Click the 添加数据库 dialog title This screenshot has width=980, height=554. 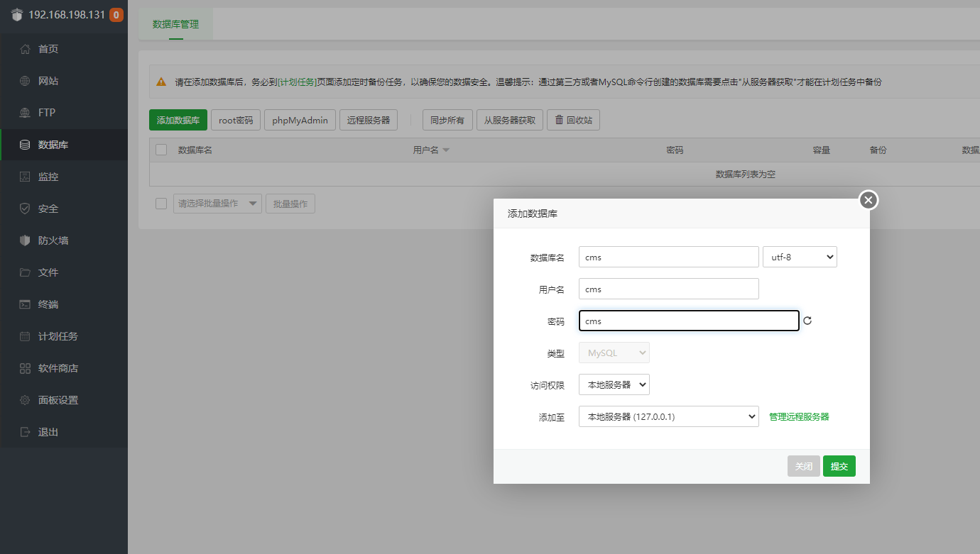[533, 214]
